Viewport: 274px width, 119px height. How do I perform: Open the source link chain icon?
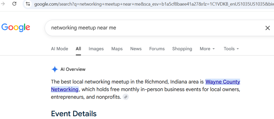(126, 97)
